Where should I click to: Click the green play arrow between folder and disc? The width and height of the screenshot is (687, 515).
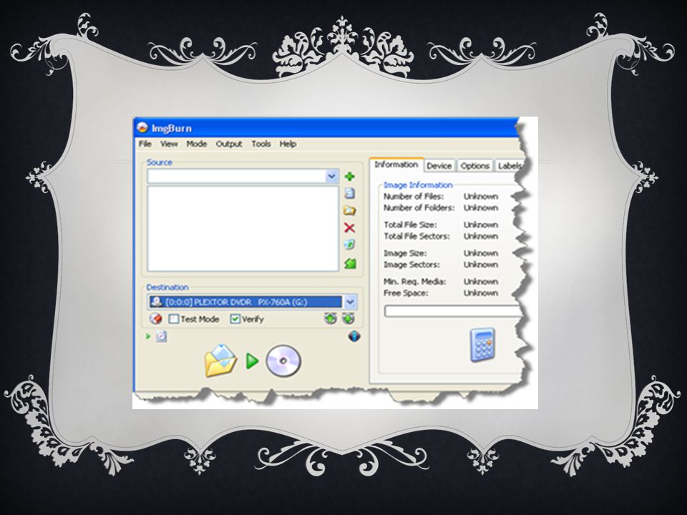coord(252,361)
